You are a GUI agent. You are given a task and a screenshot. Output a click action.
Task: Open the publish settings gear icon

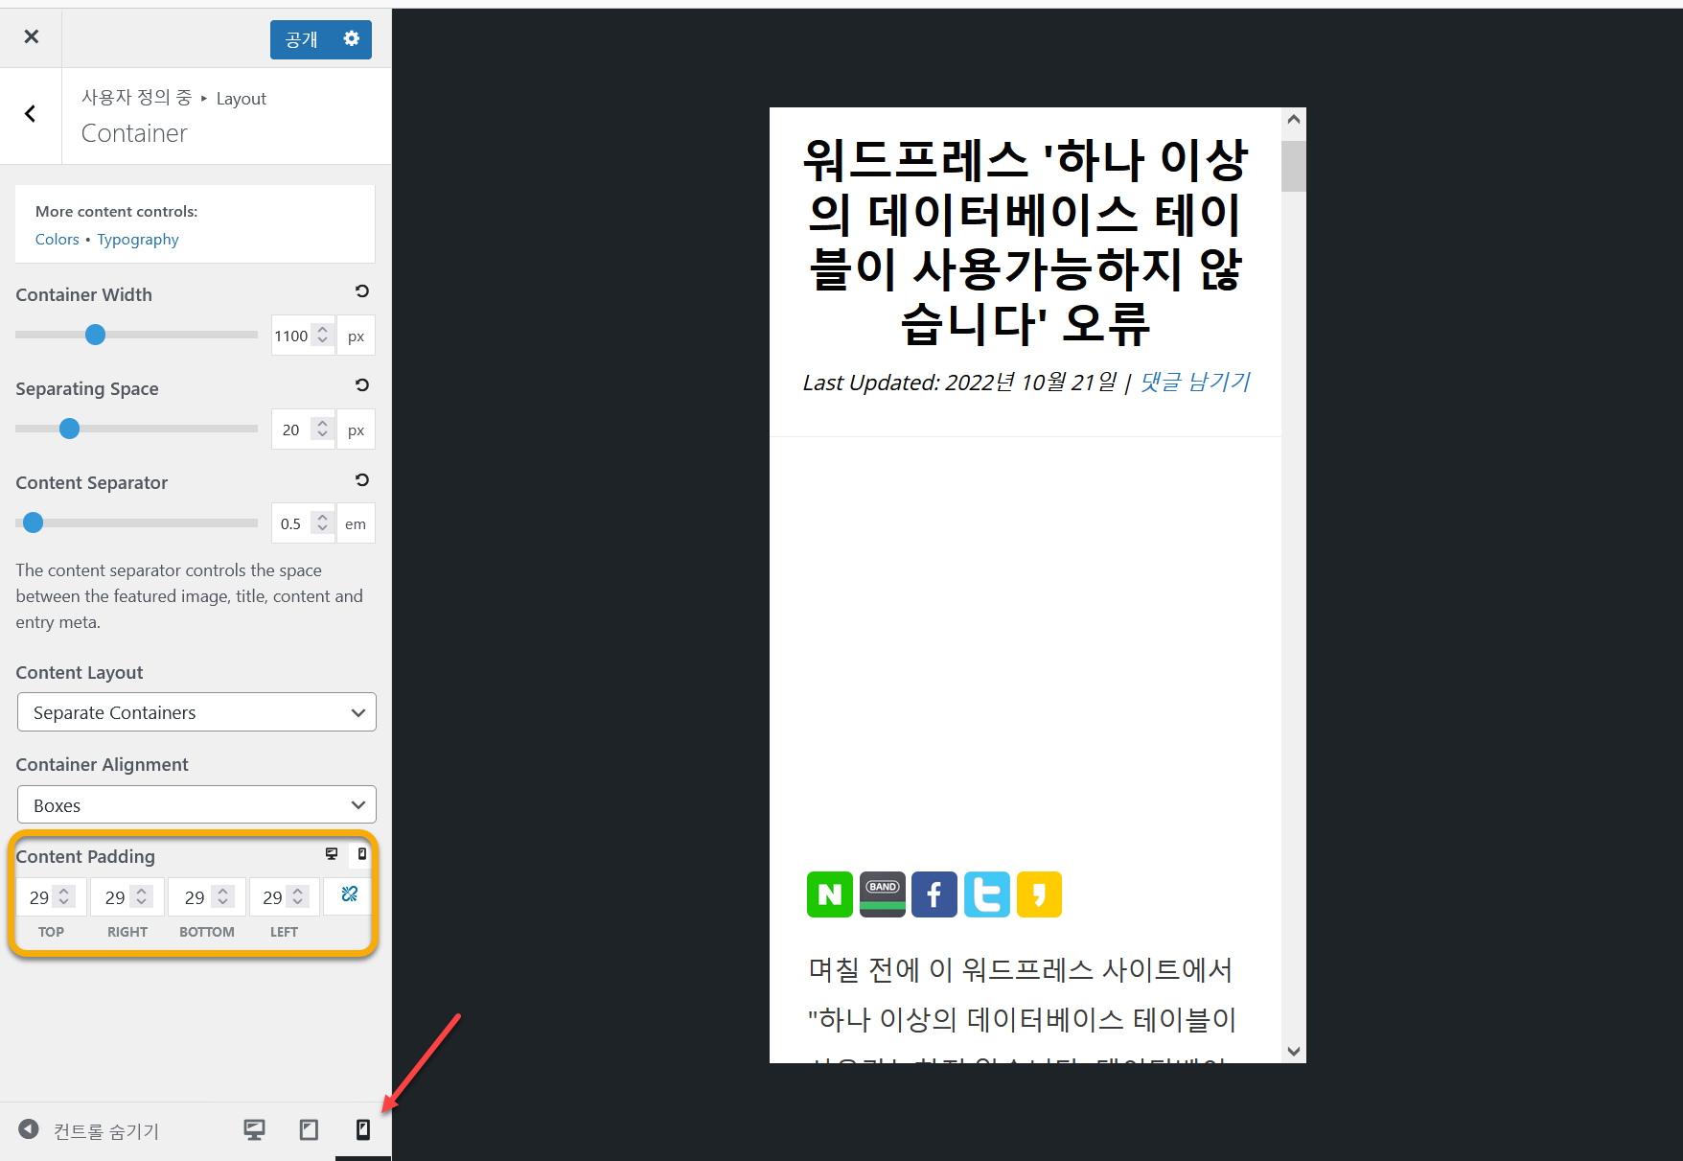[x=351, y=39]
